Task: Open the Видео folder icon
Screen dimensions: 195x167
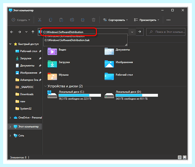Action: pyautogui.click(x=52, y=51)
